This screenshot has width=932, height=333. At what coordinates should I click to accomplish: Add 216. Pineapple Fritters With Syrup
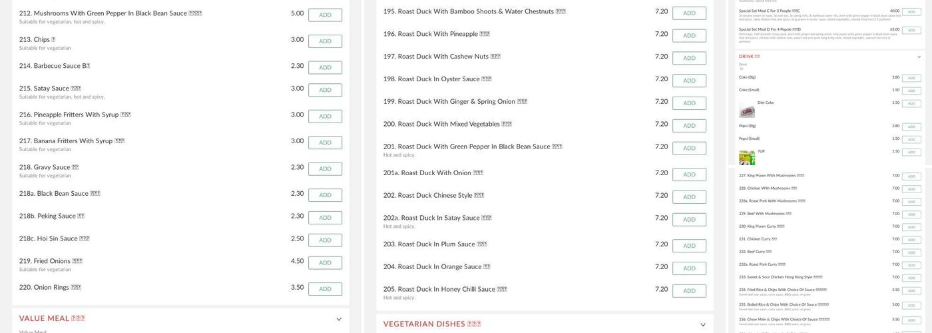[x=325, y=117]
